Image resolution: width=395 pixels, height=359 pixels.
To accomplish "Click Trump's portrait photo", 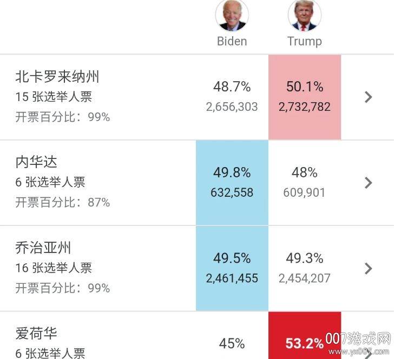I will click(305, 15).
